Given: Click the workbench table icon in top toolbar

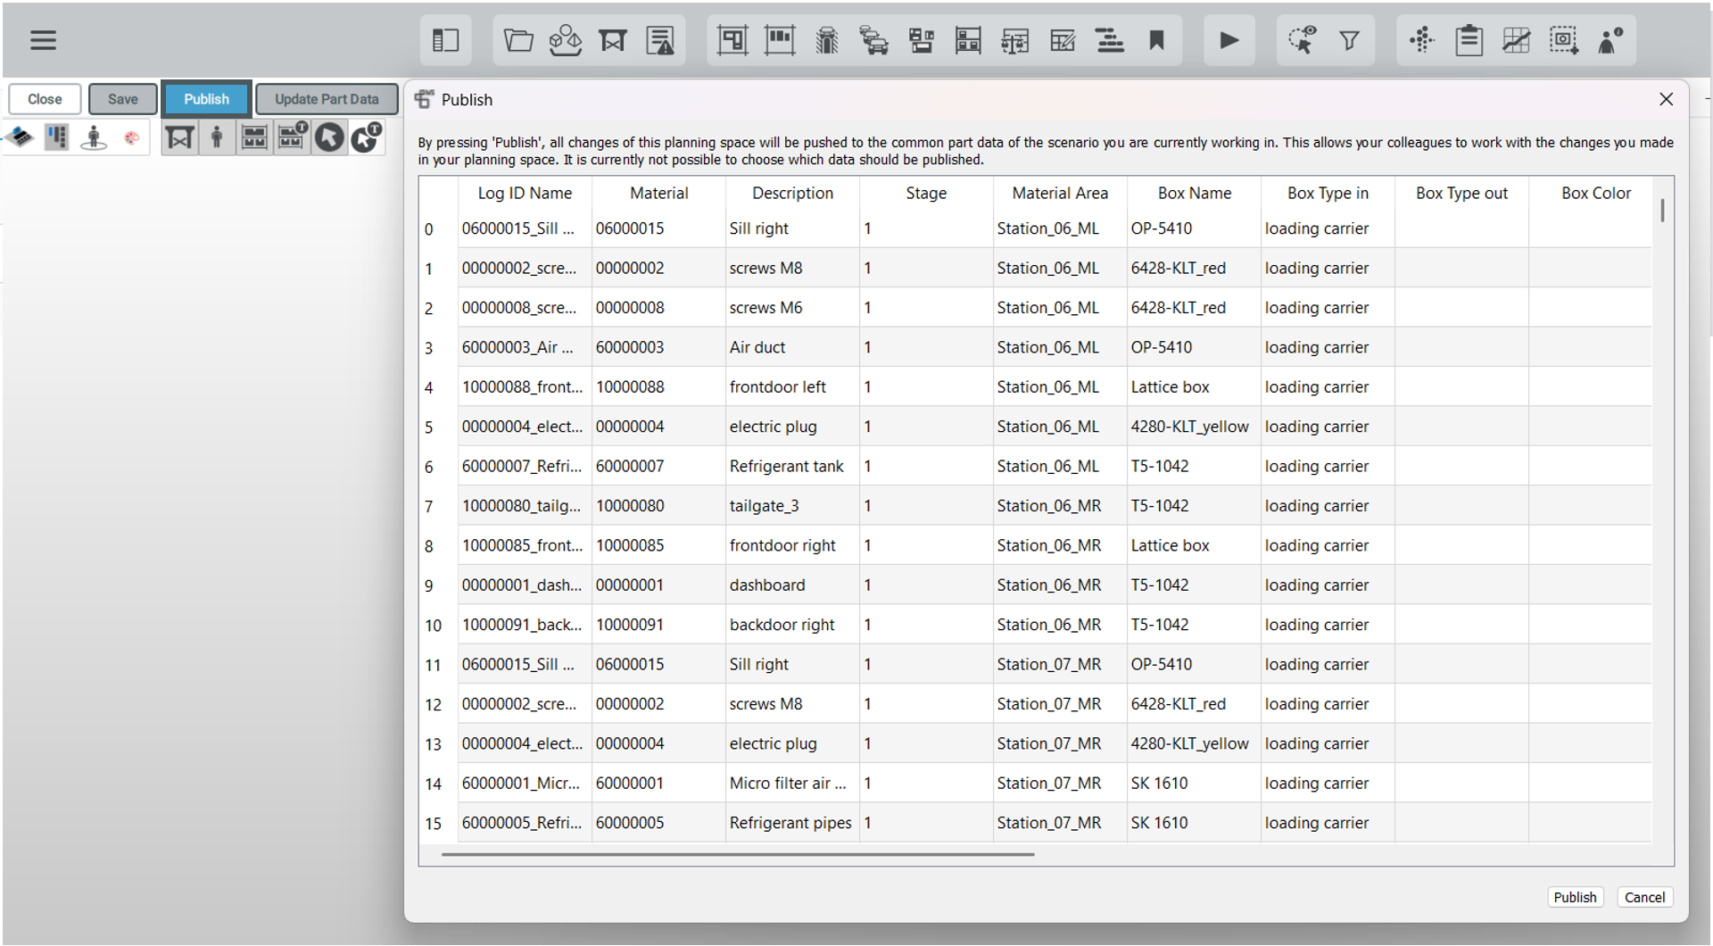Looking at the screenshot, I should (x=613, y=40).
